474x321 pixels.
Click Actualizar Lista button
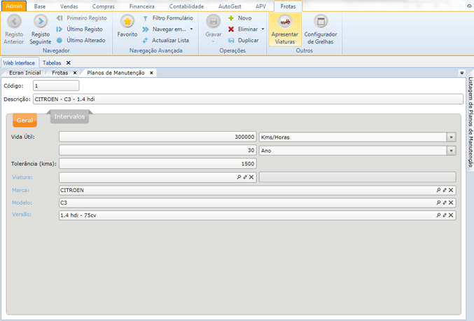[x=169, y=41]
